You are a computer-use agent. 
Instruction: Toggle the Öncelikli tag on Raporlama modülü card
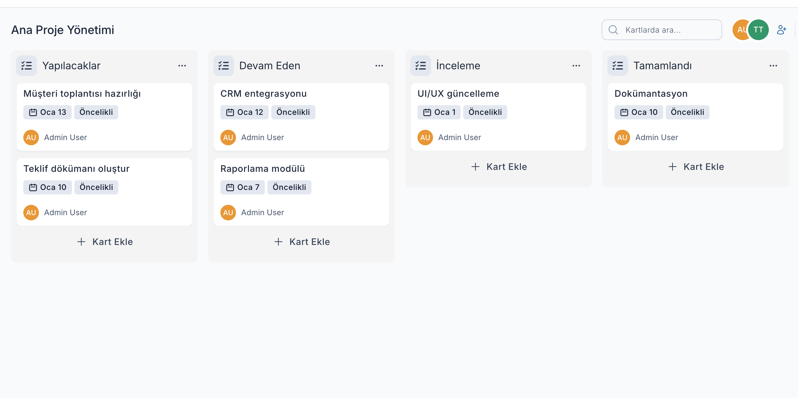pos(289,187)
